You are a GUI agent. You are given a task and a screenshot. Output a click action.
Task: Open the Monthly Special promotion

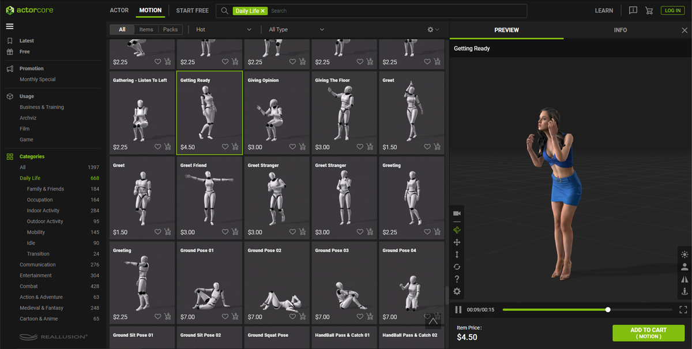37,80
